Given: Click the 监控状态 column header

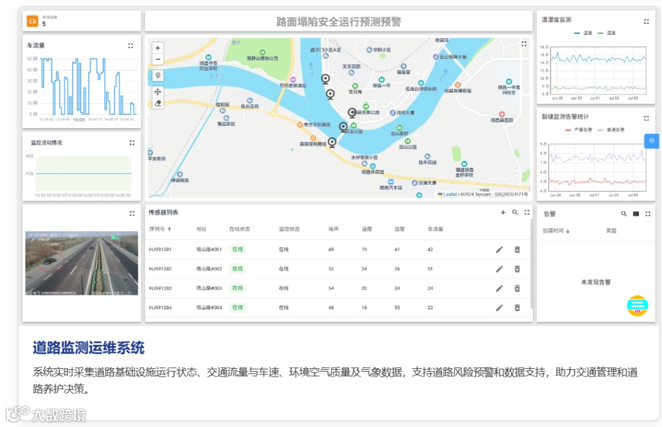Looking at the screenshot, I should [289, 229].
